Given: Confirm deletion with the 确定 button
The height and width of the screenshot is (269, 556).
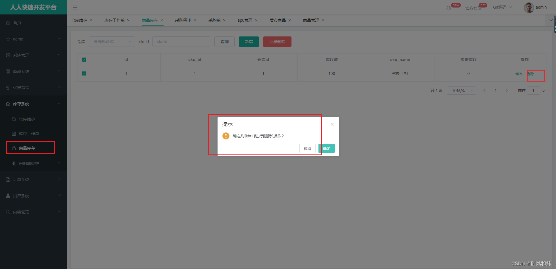Looking at the screenshot, I should click(x=326, y=148).
